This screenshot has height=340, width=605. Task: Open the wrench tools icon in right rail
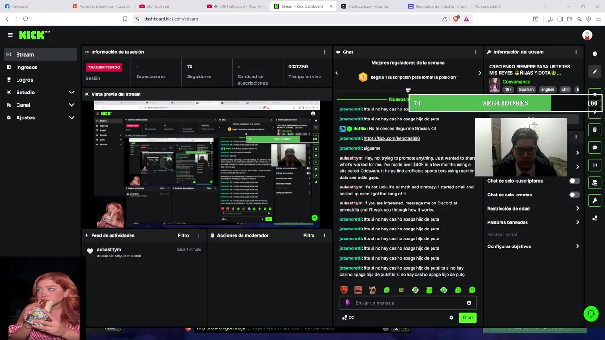[595, 200]
